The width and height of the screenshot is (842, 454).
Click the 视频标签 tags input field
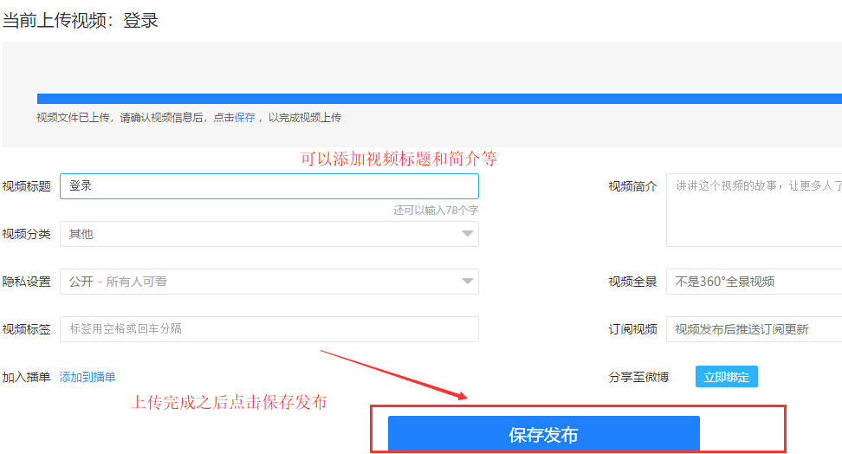coord(269,329)
